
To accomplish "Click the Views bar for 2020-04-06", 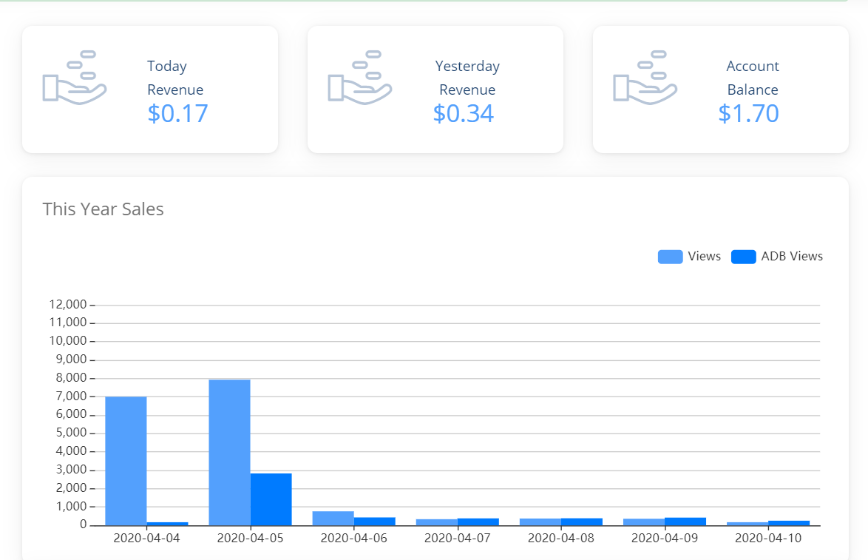I will pyautogui.click(x=333, y=518).
